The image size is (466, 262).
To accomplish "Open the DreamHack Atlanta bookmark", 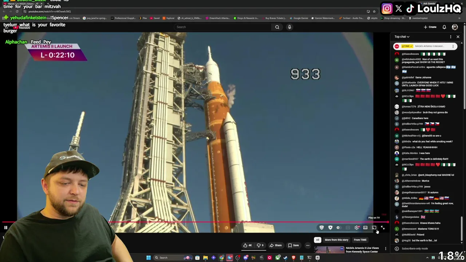I will click(218, 18).
